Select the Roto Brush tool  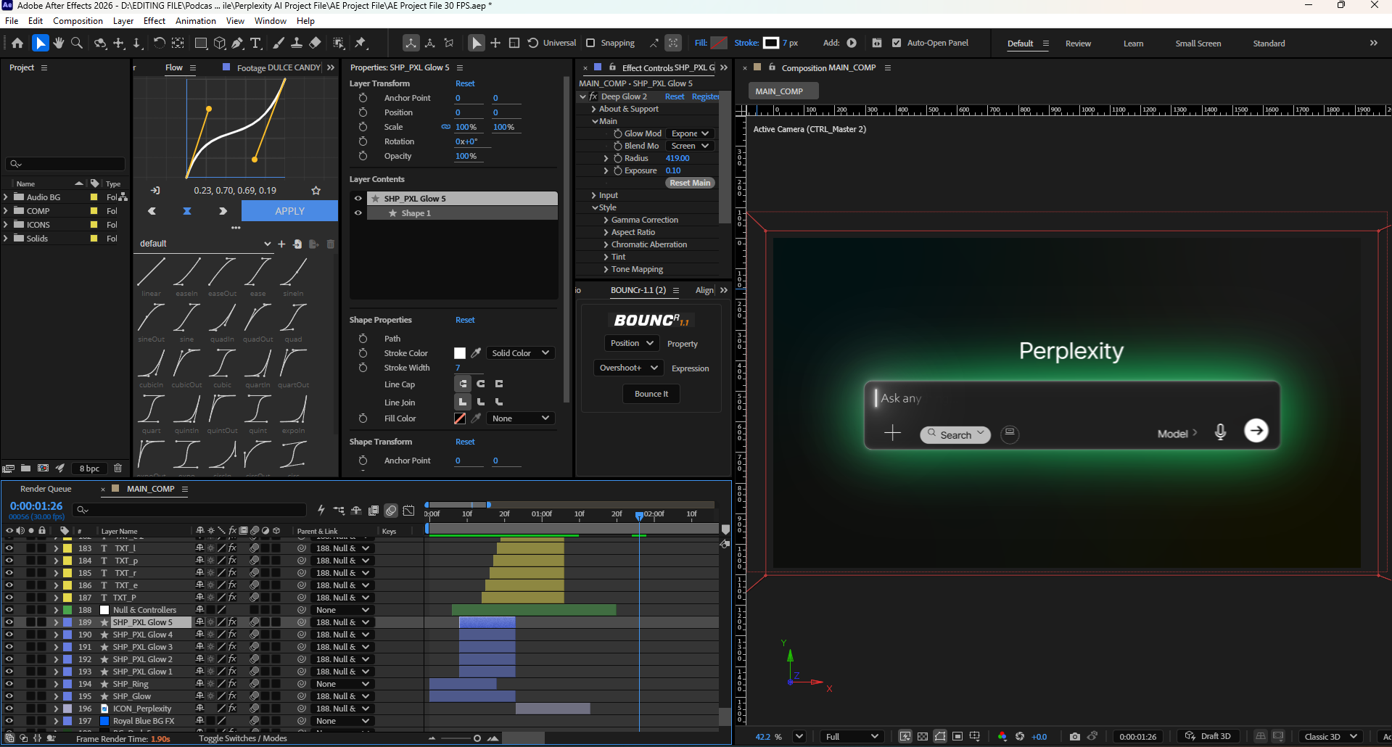(339, 44)
